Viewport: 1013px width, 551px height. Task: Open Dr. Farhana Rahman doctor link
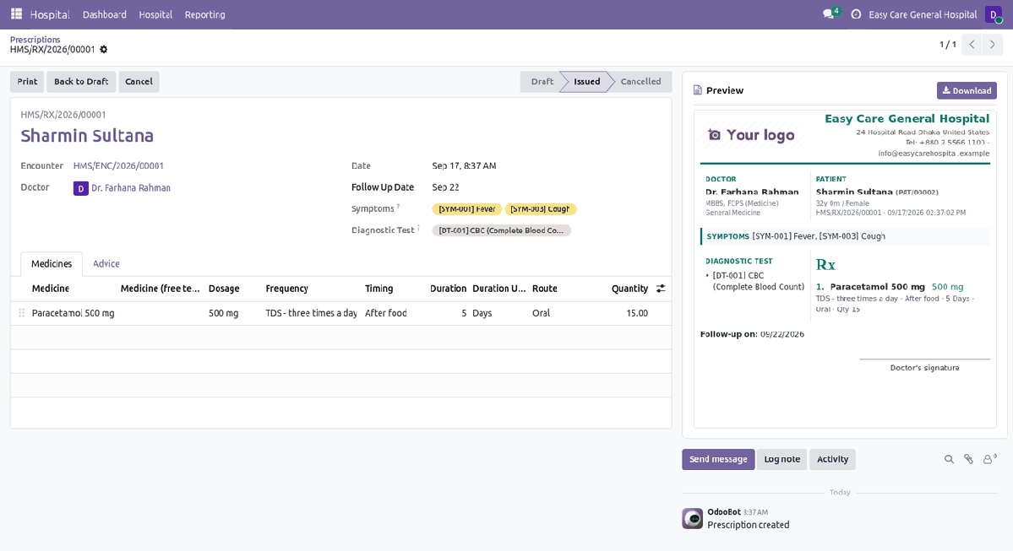click(x=131, y=188)
